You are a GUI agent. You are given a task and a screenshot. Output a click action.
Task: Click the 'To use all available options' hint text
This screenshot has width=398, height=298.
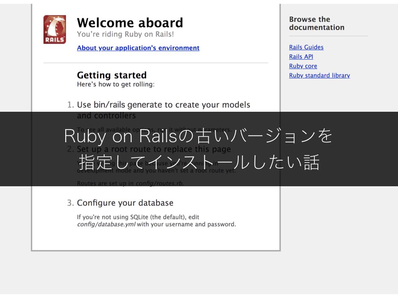(x=154, y=129)
